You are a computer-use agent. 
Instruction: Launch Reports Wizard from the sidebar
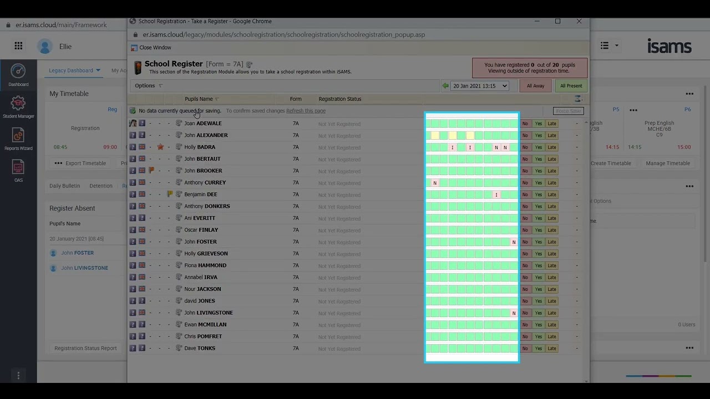[18, 139]
